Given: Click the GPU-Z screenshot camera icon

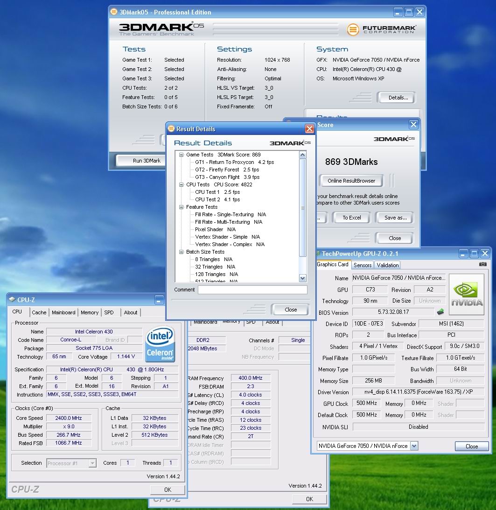Looking at the screenshot, I should pos(482,264).
